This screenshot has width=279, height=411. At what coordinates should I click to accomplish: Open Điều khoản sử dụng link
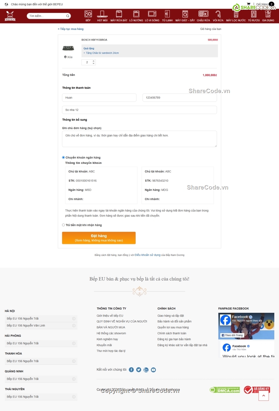tap(147, 255)
